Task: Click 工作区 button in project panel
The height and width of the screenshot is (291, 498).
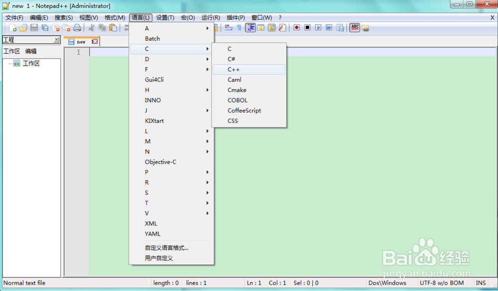Action: [12, 51]
